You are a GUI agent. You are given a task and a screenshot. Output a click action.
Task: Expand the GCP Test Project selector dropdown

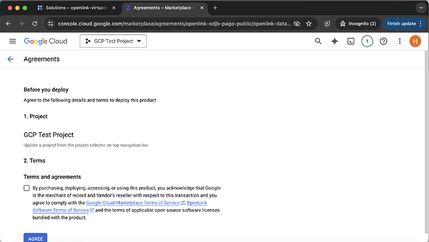tap(113, 41)
